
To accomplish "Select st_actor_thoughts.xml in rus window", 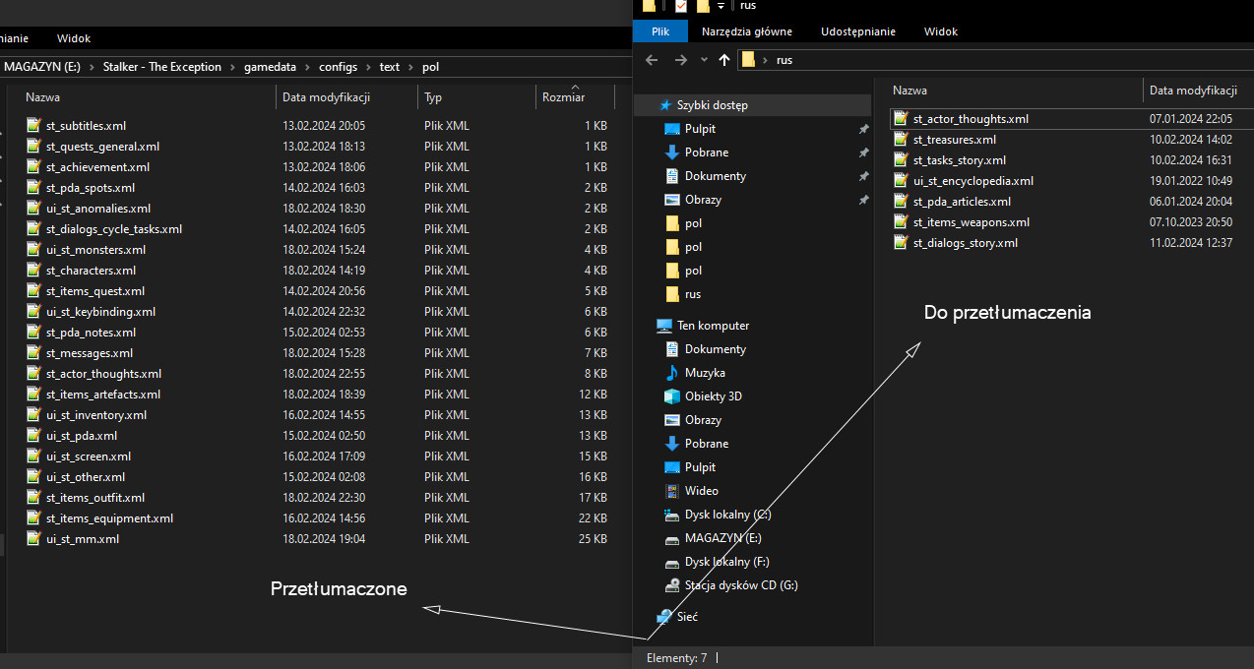I will click(x=971, y=118).
